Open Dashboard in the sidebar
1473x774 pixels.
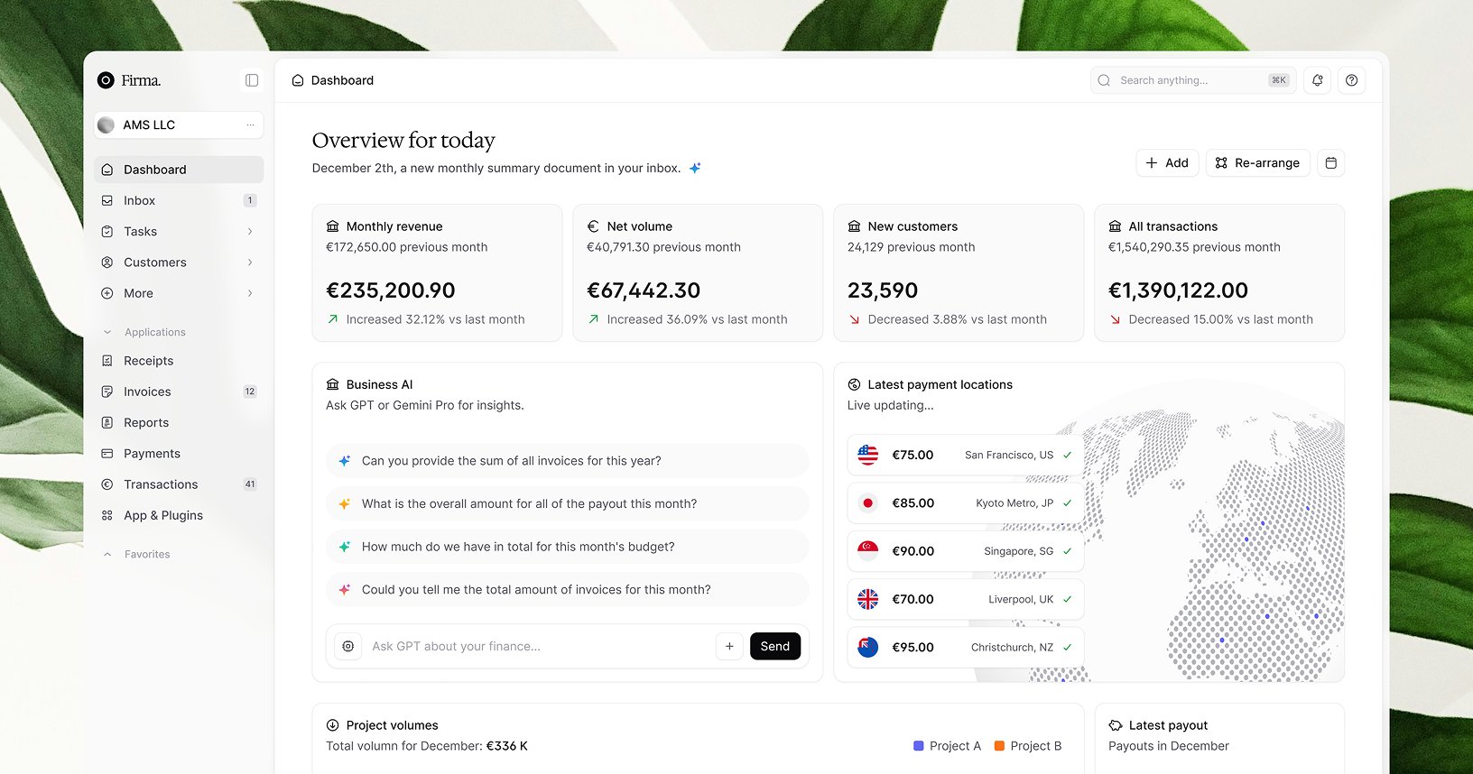pyautogui.click(x=179, y=170)
